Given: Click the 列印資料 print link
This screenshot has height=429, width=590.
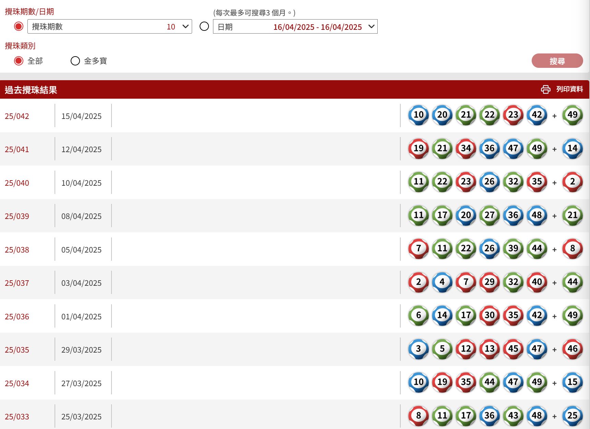Looking at the screenshot, I should pyautogui.click(x=569, y=89).
